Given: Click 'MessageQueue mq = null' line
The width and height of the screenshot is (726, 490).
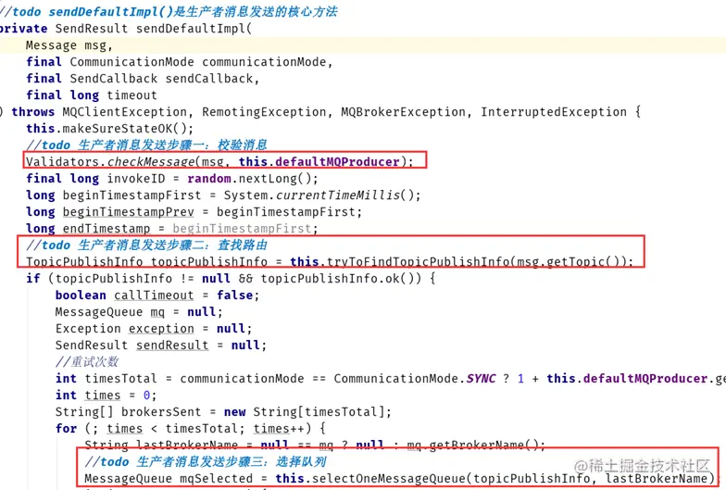Looking at the screenshot, I should [139, 311].
